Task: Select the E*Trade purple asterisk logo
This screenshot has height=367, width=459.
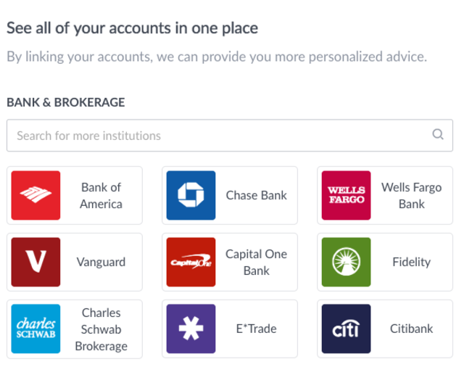Action: 191,329
